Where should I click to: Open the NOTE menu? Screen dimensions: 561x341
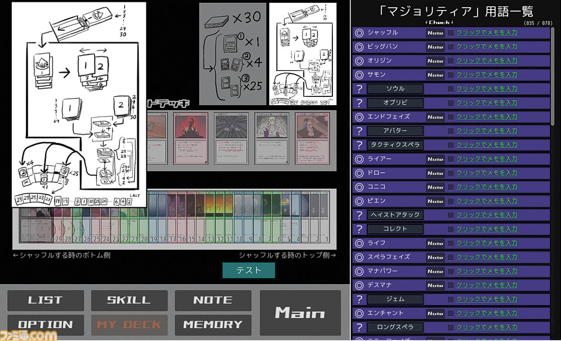[x=213, y=300]
